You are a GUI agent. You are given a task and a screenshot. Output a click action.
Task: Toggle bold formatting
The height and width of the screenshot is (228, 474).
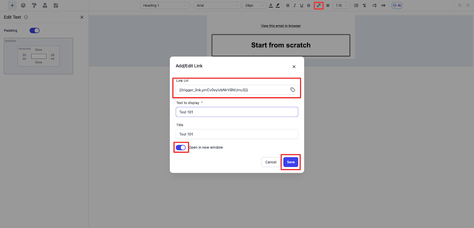tap(288, 5)
